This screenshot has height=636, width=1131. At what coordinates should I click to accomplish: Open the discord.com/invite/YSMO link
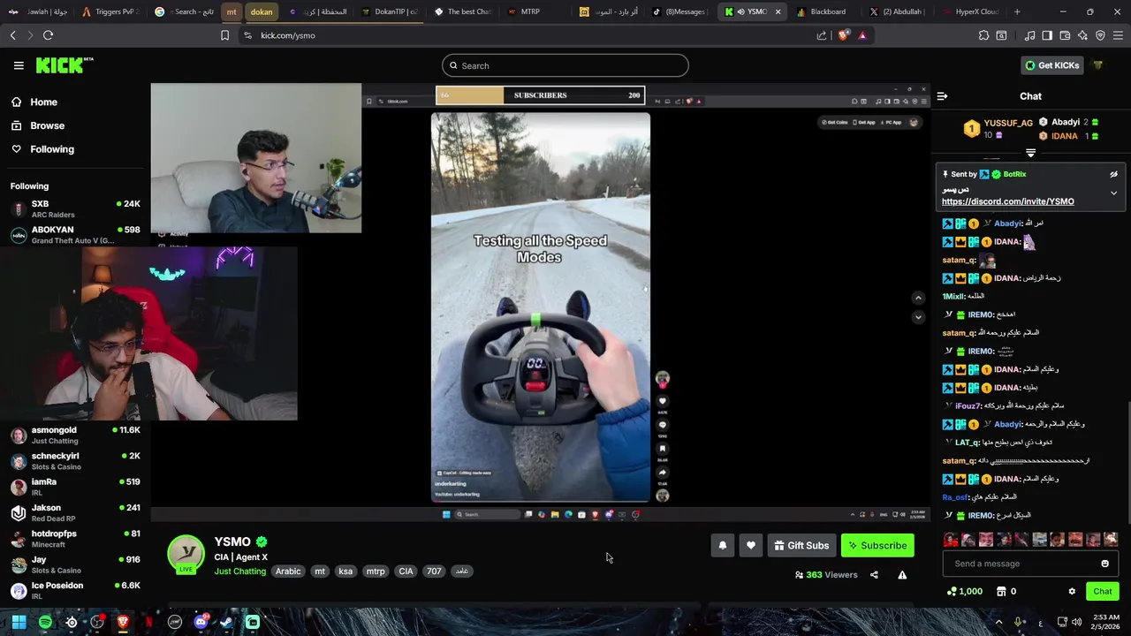[1007, 201]
